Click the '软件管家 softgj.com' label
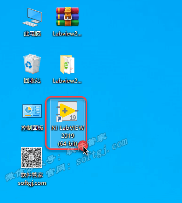182x203 pixels. [32, 179]
